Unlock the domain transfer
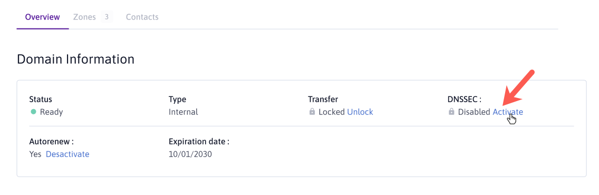This screenshot has width=599, height=195. pyautogui.click(x=360, y=112)
